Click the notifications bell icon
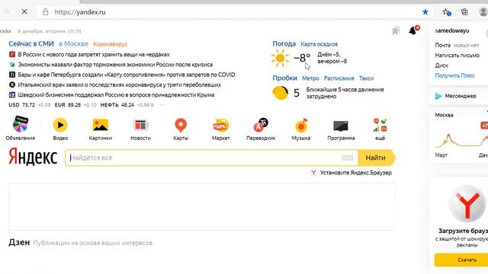Image resolution: width=488 pixels, height=274 pixels. (413, 30)
